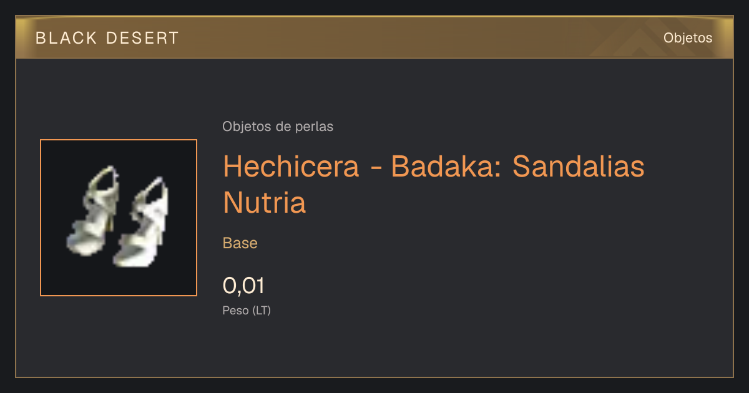749x393 pixels.
Task: Click the dash in the item title
Action: tap(376, 168)
